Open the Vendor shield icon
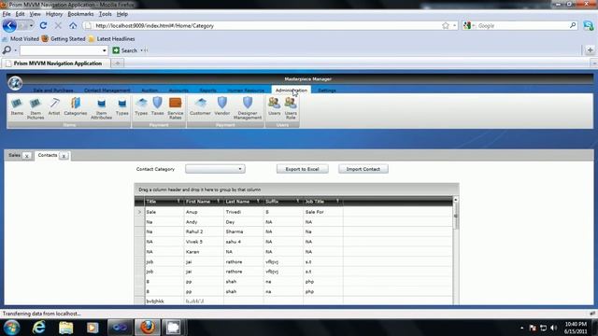This screenshot has height=336, width=598. 222,106
